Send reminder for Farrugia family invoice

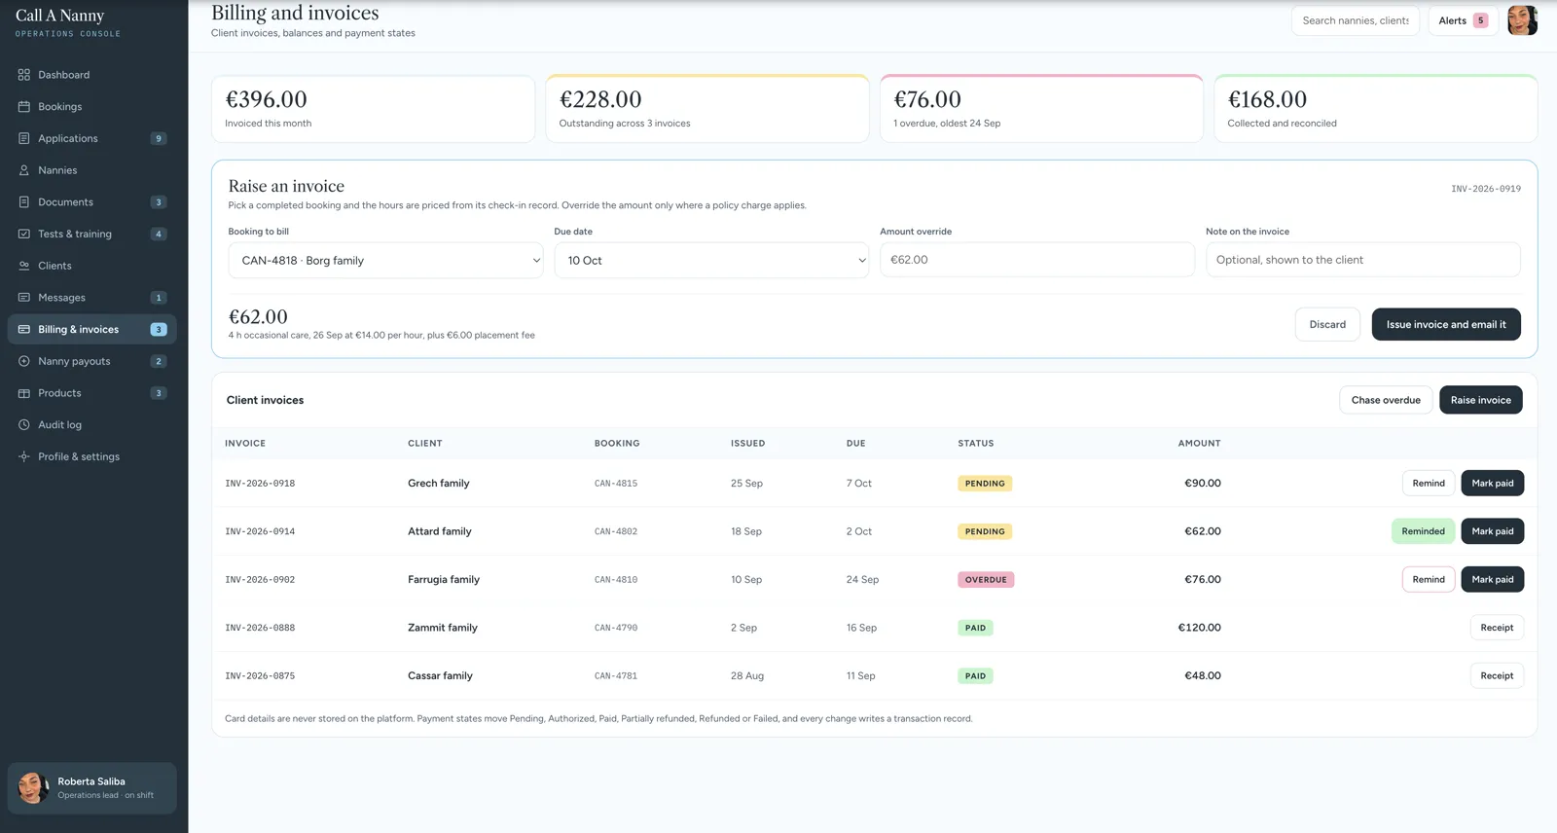coord(1429,579)
